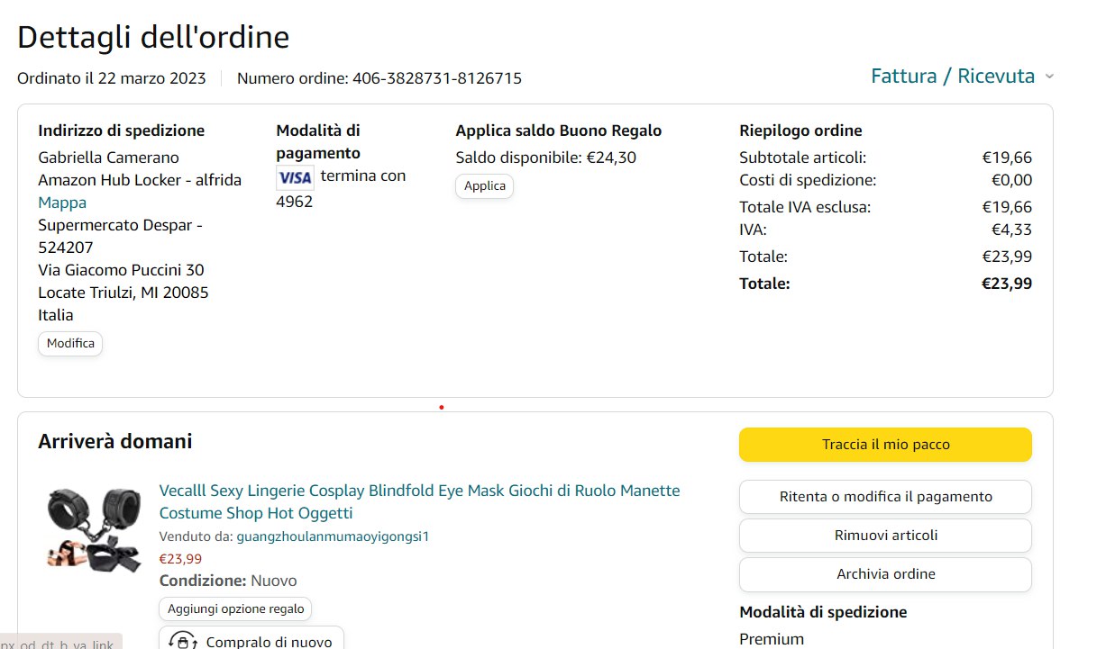
Task: Click Aggiungi opzione regalo
Action: 236,609
